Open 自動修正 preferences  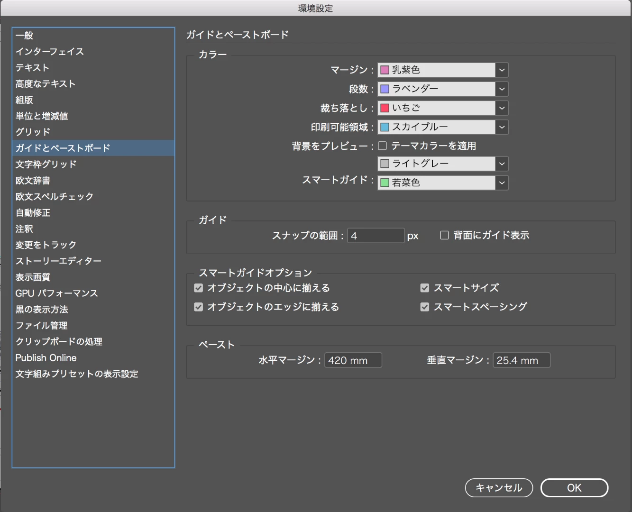click(93, 213)
